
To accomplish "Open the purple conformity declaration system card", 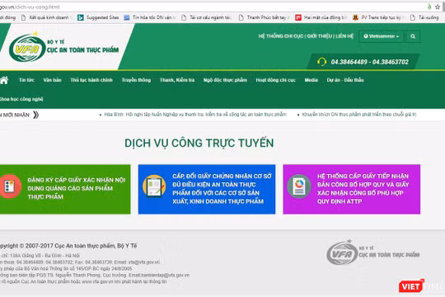I will tap(352, 189).
